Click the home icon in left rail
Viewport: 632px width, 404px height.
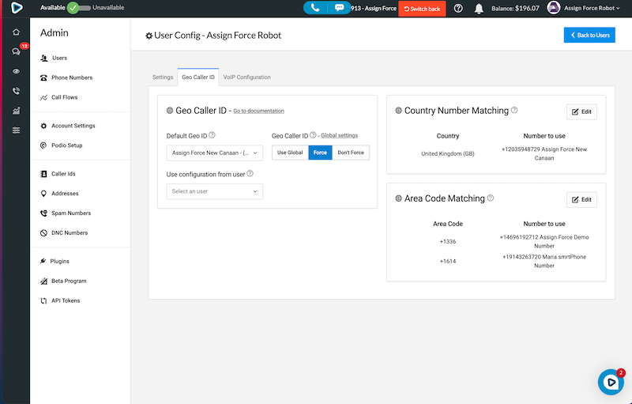click(x=16, y=32)
